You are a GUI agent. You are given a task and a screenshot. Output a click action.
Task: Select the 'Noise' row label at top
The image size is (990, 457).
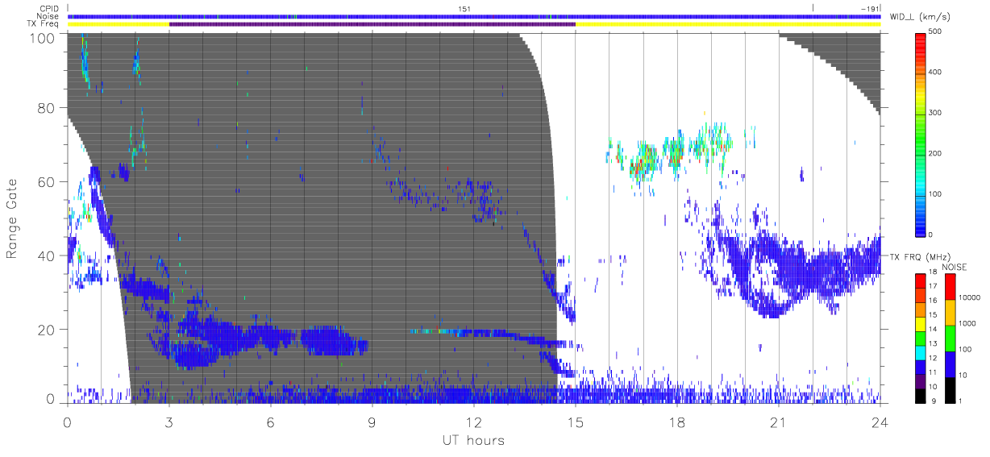pyautogui.click(x=49, y=16)
